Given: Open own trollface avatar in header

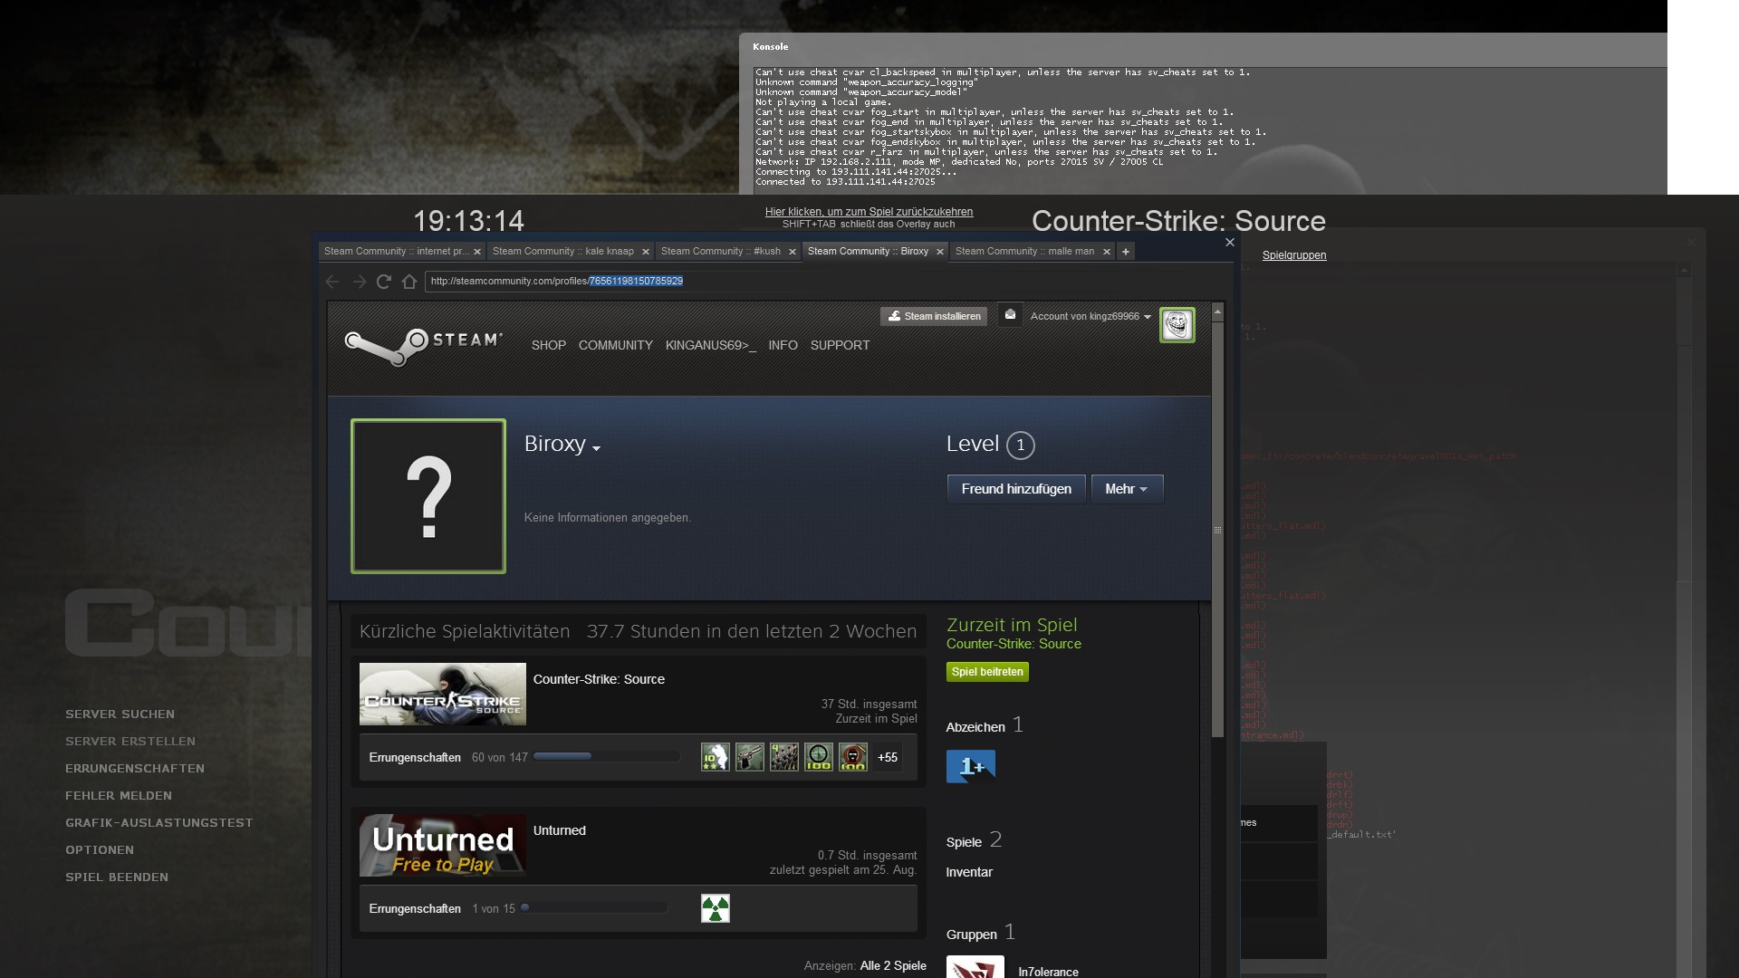Looking at the screenshot, I should (x=1177, y=325).
